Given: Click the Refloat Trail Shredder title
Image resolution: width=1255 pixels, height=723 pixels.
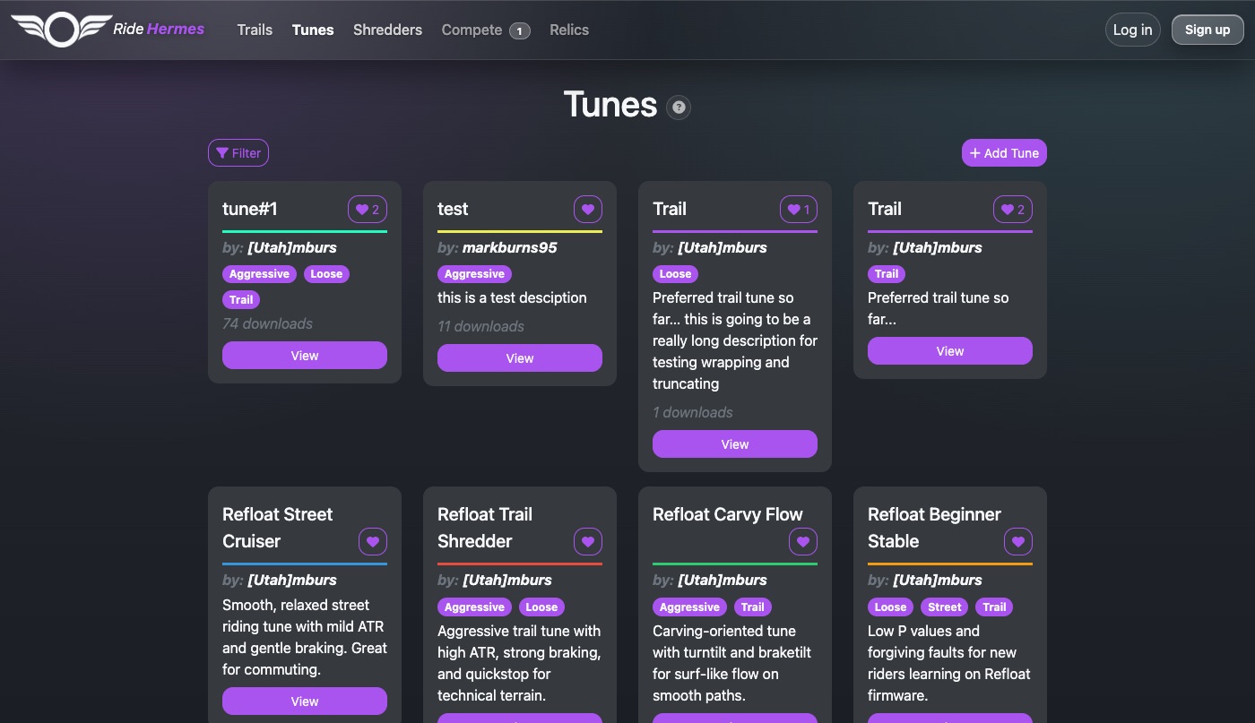Looking at the screenshot, I should coord(485,528).
